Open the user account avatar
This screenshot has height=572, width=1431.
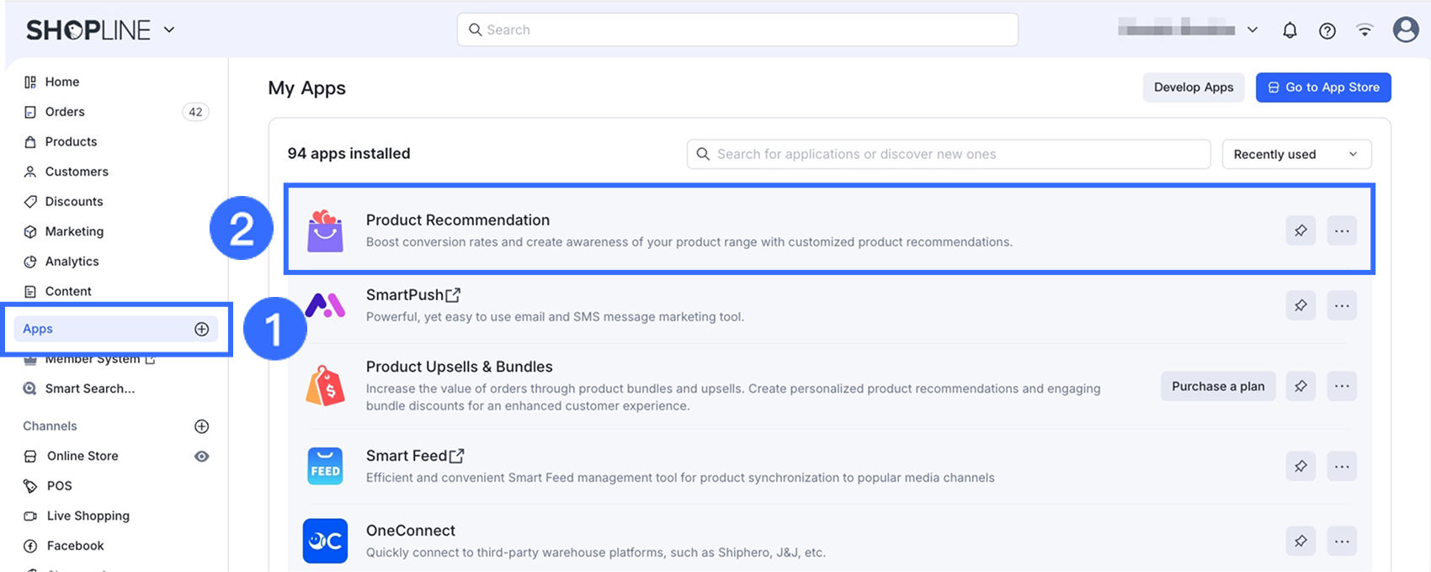pyautogui.click(x=1406, y=29)
